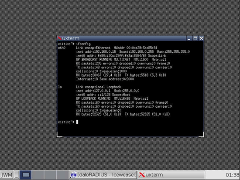This screenshot has height=180, width=240.
Task: Click the 'TX packets:48' text
Action: [x=88, y=67]
